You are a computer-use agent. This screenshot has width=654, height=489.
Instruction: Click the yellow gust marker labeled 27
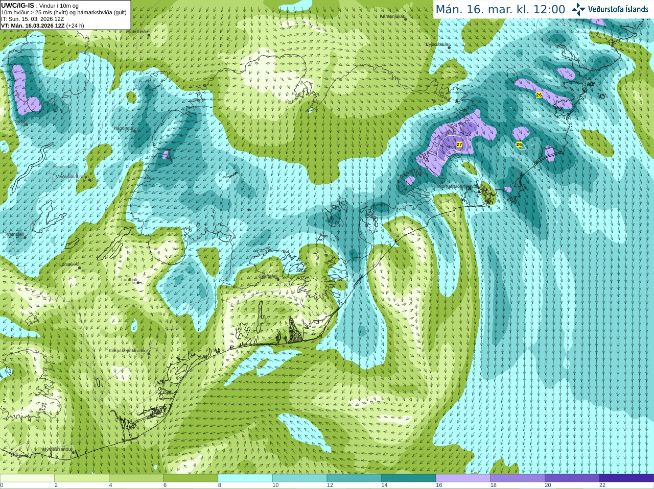coord(459,145)
